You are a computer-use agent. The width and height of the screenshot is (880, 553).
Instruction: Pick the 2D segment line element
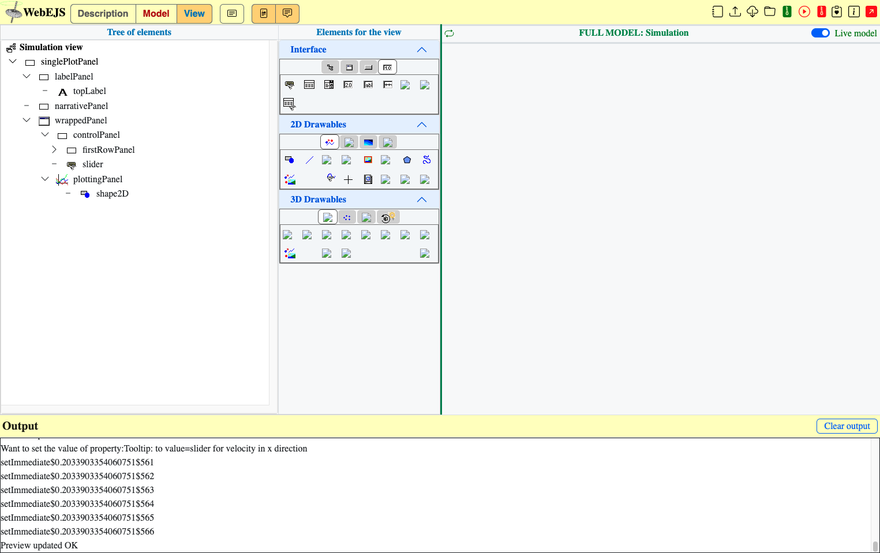tap(309, 160)
